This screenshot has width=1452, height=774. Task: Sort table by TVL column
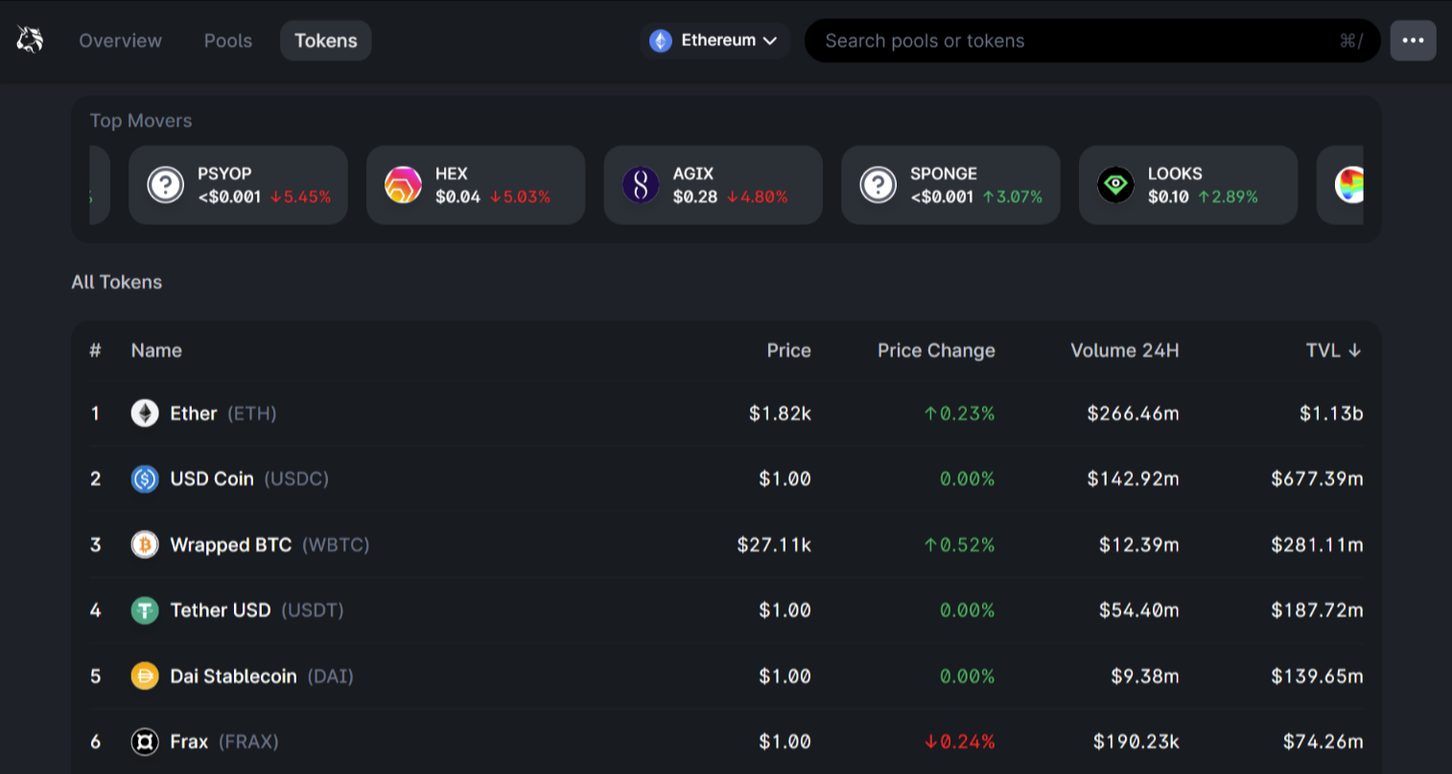pos(1333,351)
